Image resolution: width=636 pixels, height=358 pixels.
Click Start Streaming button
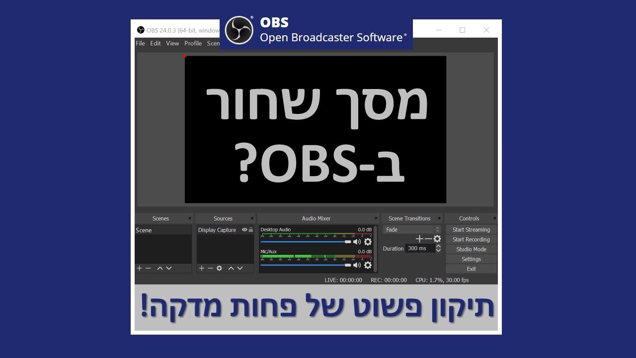click(471, 230)
